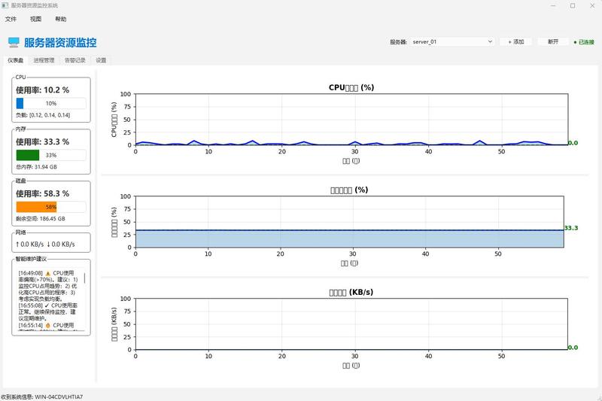Open the 视图 menu

pos(35,19)
